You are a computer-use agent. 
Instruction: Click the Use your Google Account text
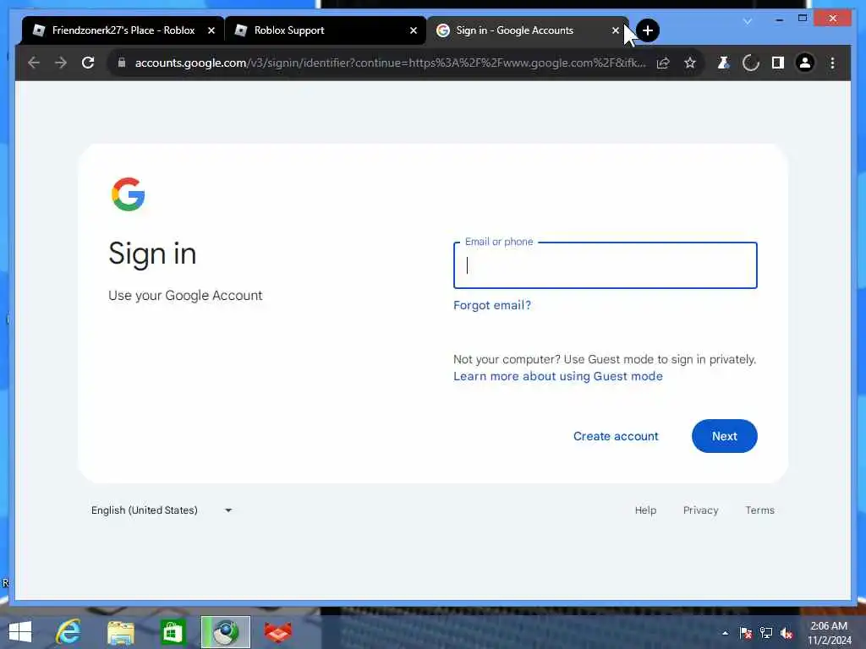tap(185, 295)
